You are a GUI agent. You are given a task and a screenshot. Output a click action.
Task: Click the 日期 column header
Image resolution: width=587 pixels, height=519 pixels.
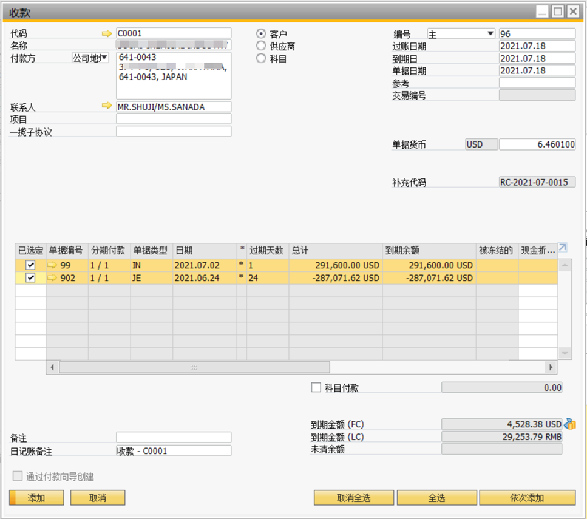coord(205,251)
